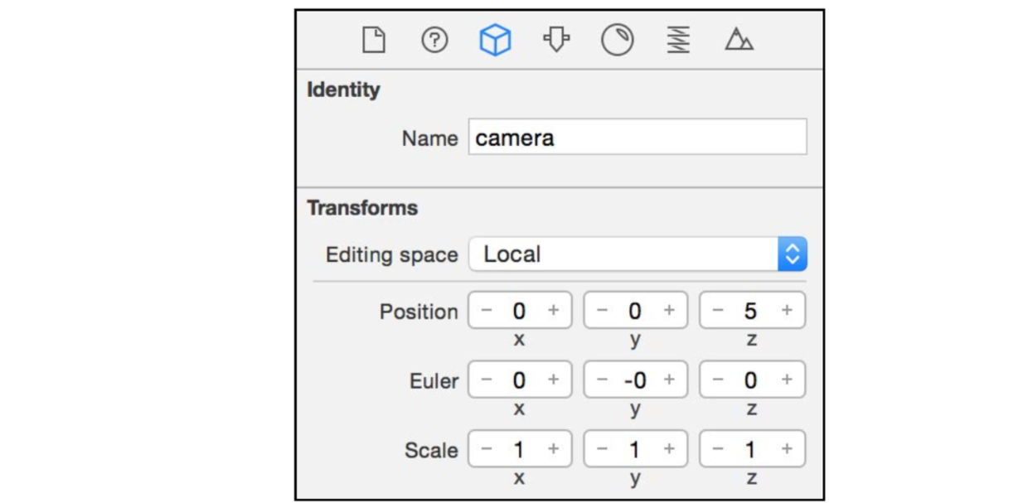Click the Name field containing camera

[637, 138]
